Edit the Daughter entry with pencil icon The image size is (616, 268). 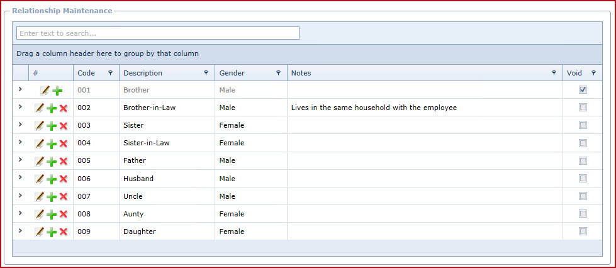(x=39, y=232)
